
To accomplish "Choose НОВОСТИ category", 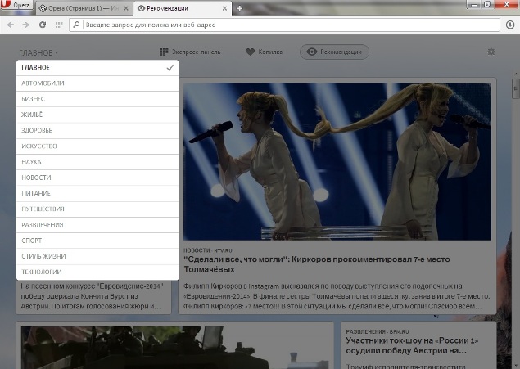I will click(97, 178).
